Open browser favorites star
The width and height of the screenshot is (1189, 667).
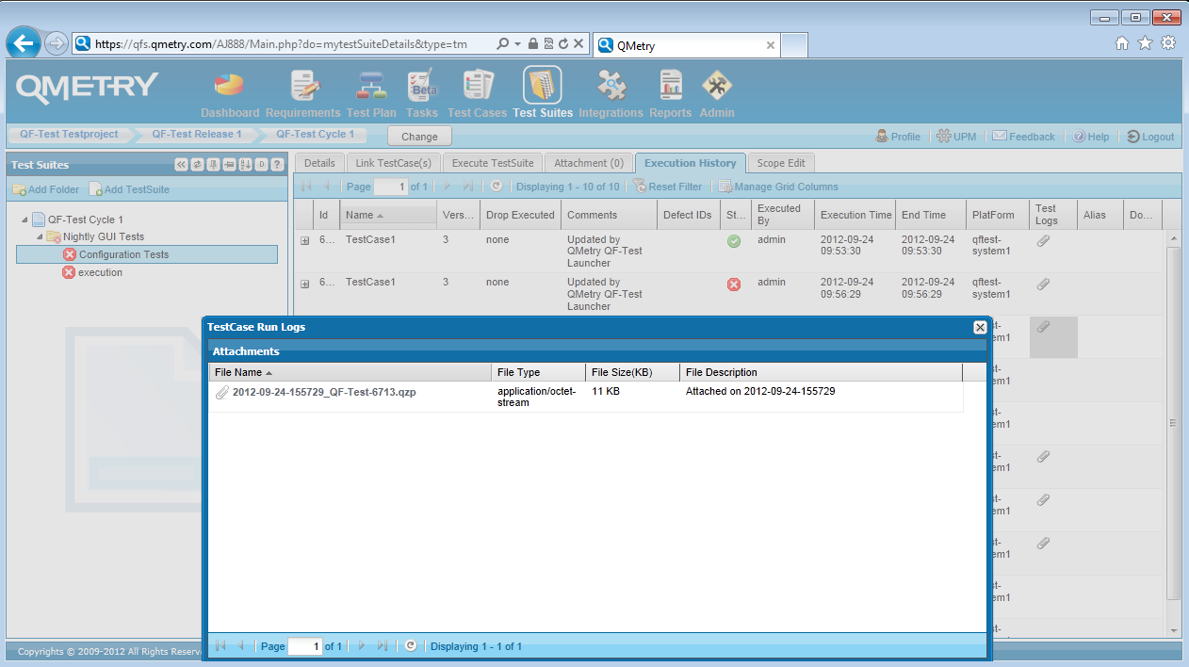coord(1145,43)
